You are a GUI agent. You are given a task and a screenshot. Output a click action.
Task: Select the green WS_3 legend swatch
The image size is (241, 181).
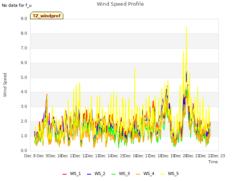tap(114, 174)
